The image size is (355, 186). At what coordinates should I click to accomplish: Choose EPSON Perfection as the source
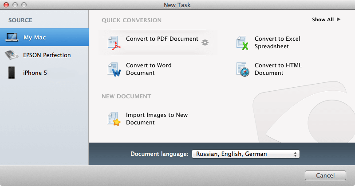pos(47,55)
